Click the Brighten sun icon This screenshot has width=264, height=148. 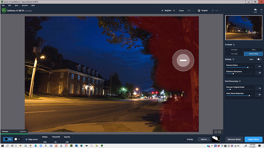162,11
